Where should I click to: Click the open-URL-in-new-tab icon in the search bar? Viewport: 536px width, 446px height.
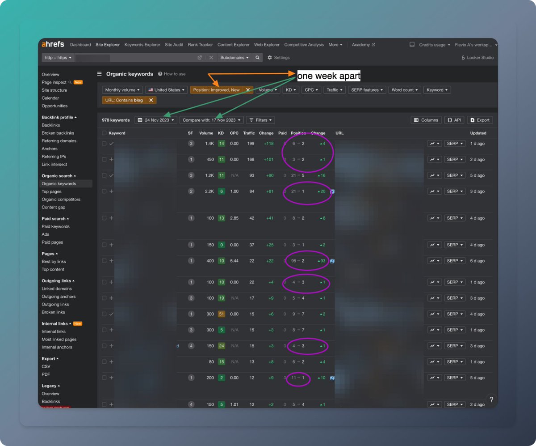pos(200,58)
